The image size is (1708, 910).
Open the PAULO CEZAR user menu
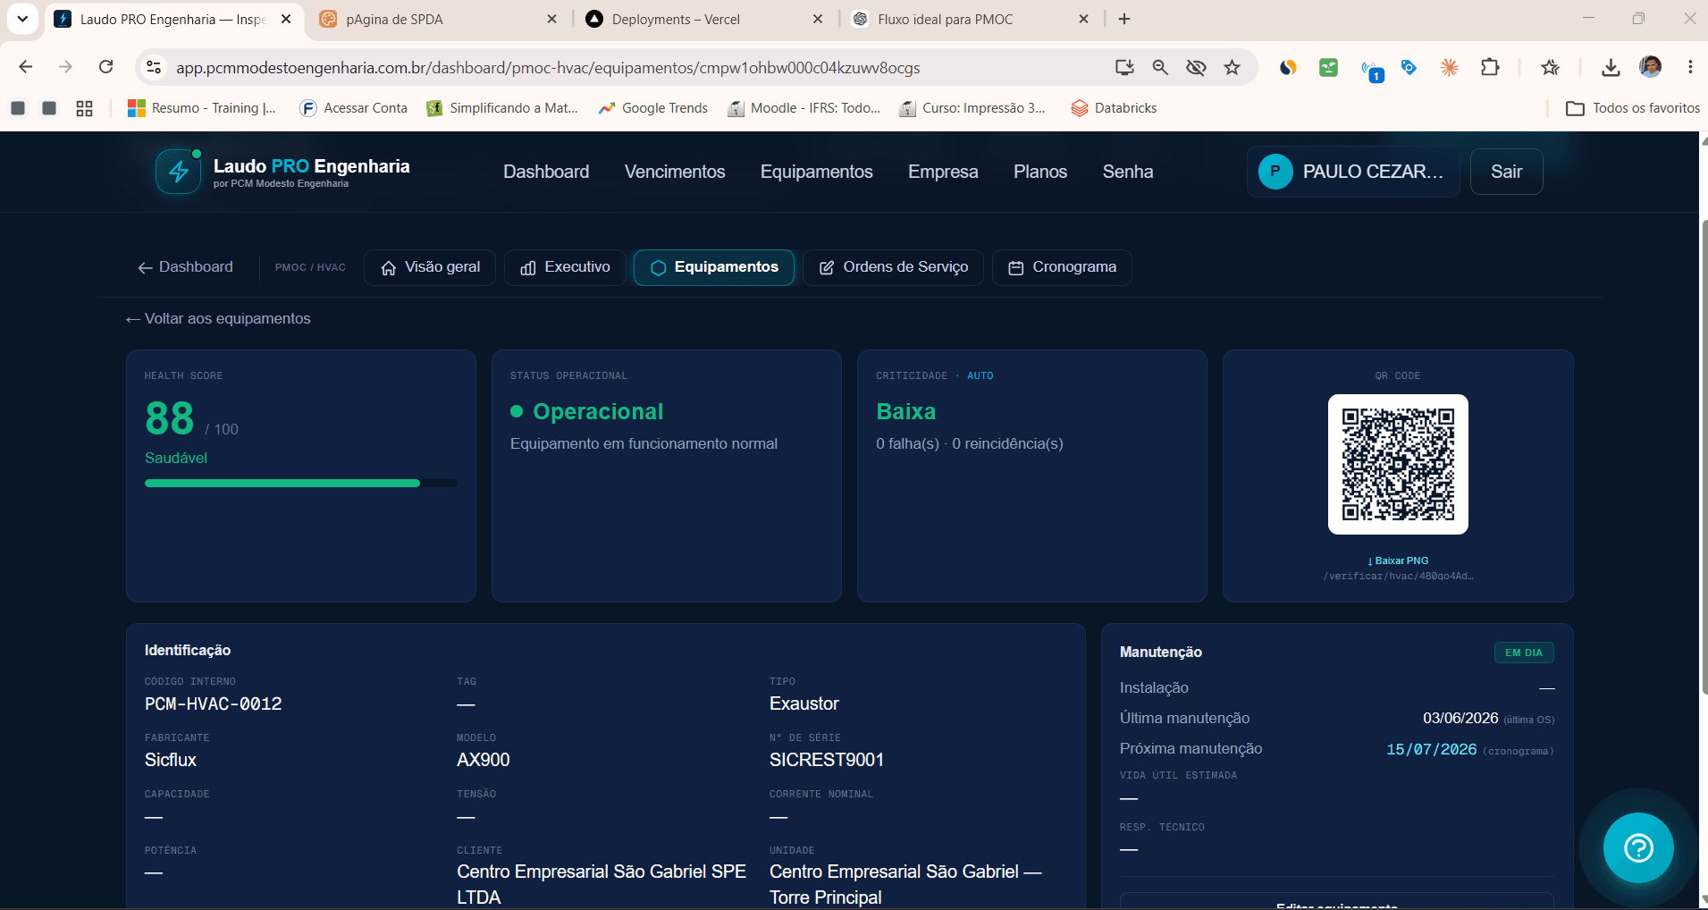(x=1353, y=172)
